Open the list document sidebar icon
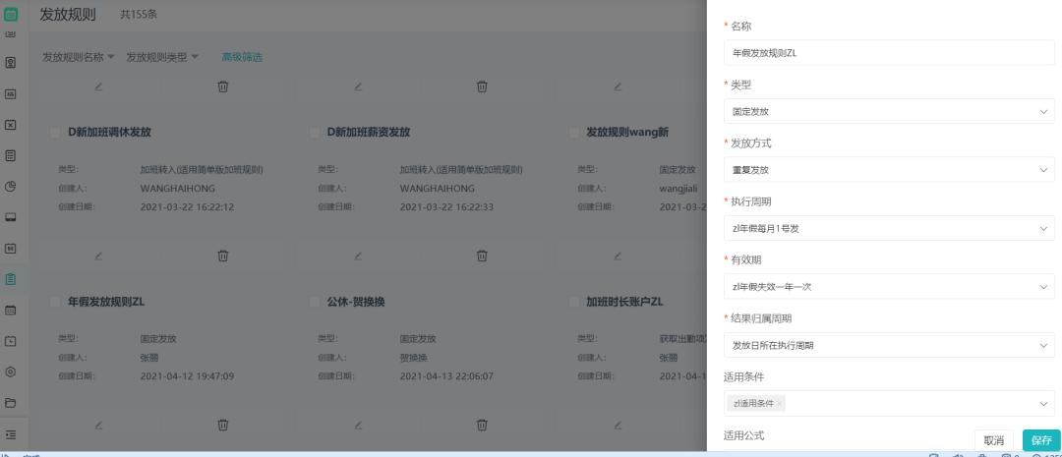The width and height of the screenshot is (1062, 457). click(x=10, y=155)
